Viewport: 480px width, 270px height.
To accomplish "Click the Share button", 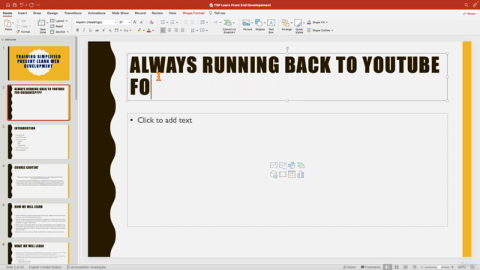I will 469,13.
